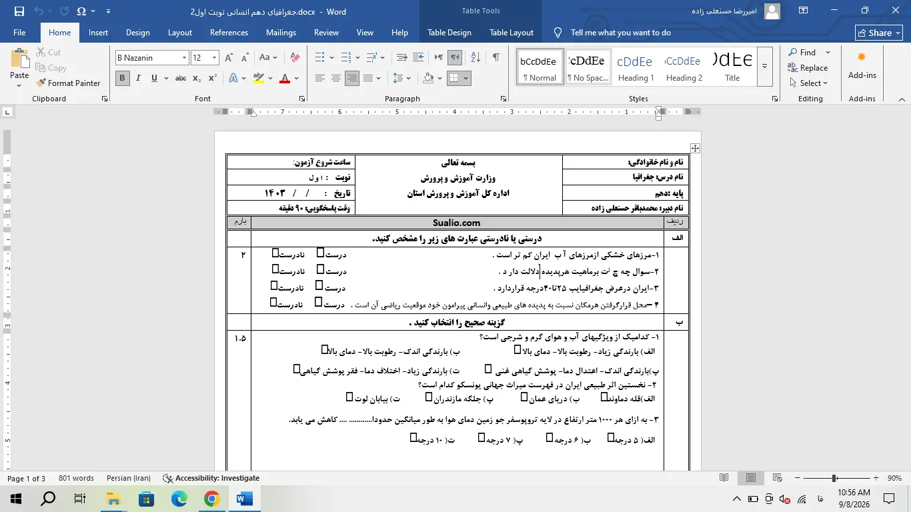Open Ribbon Display Options in title bar
911x512 pixels.
tap(803, 11)
